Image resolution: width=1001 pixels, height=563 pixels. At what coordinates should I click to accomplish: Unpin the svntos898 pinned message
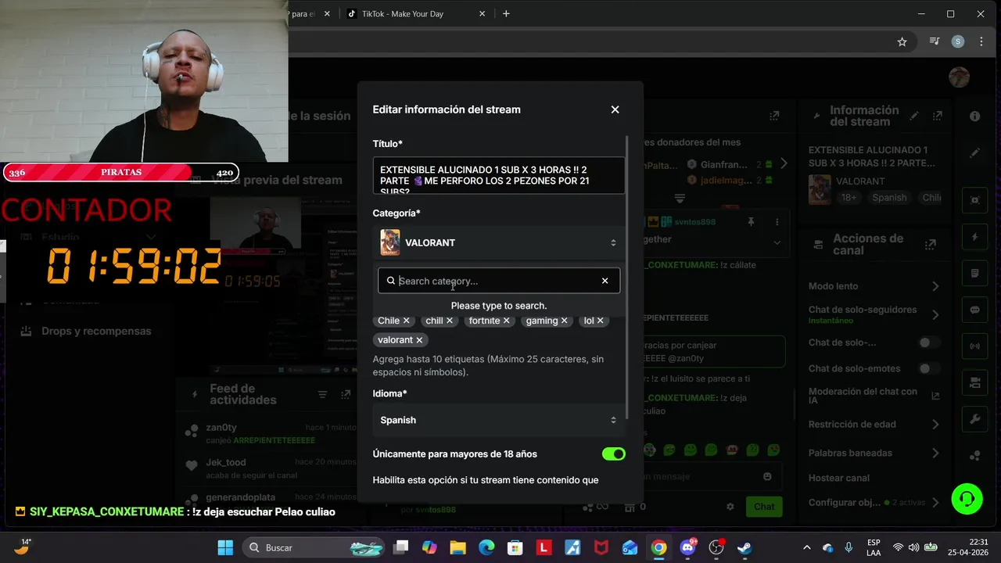[751, 222]
